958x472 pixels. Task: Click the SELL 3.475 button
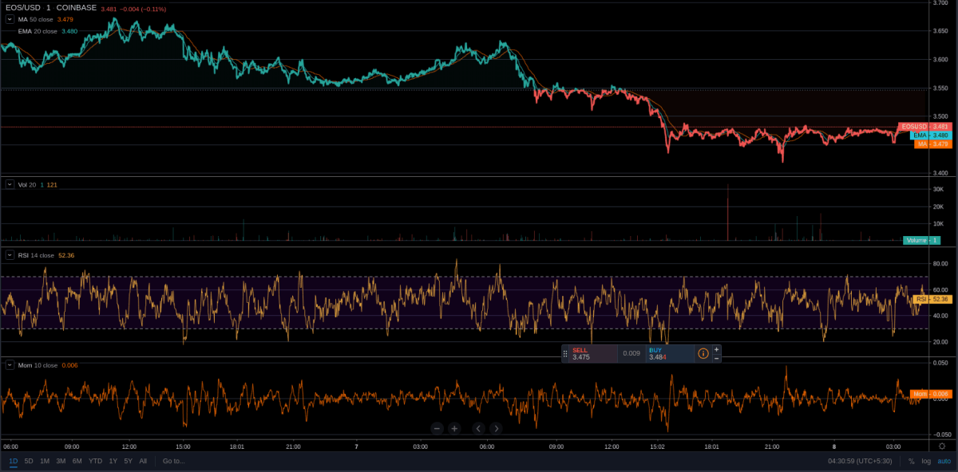coord(592,354)
